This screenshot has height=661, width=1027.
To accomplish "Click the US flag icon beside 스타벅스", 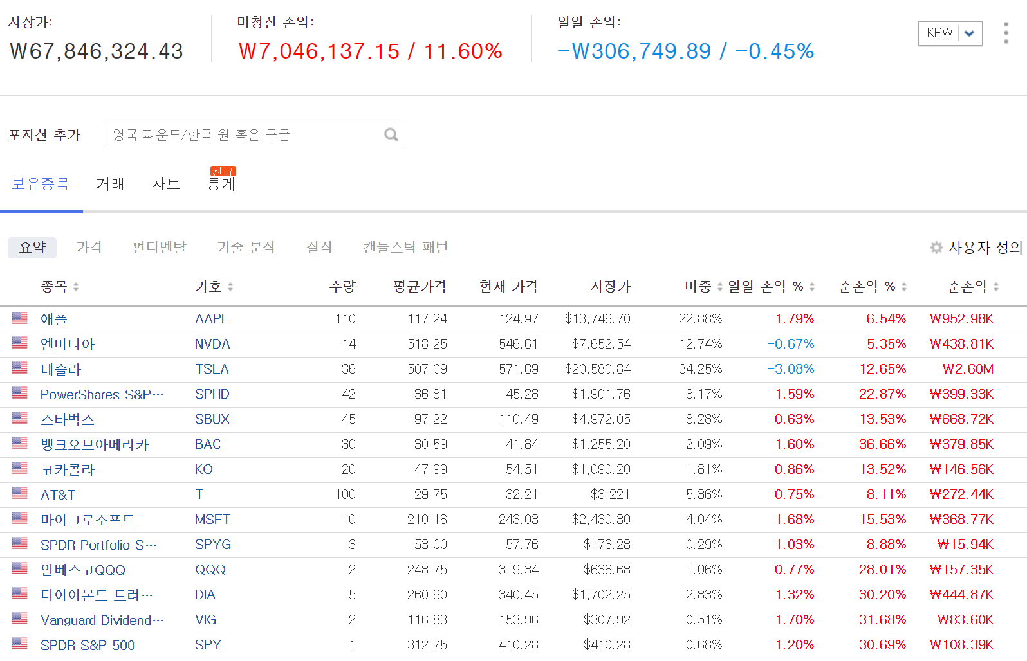I will (x=20, y=418).
